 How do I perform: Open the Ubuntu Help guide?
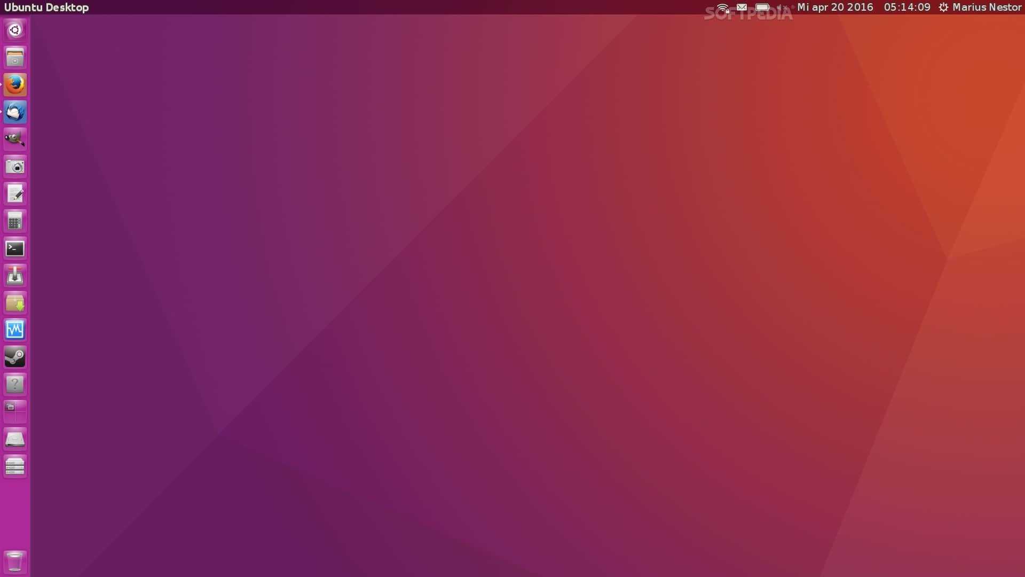14,384
